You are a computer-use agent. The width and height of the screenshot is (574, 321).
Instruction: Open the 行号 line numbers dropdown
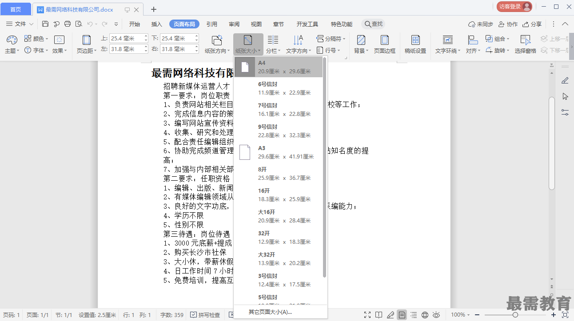[x=328, y=50]
